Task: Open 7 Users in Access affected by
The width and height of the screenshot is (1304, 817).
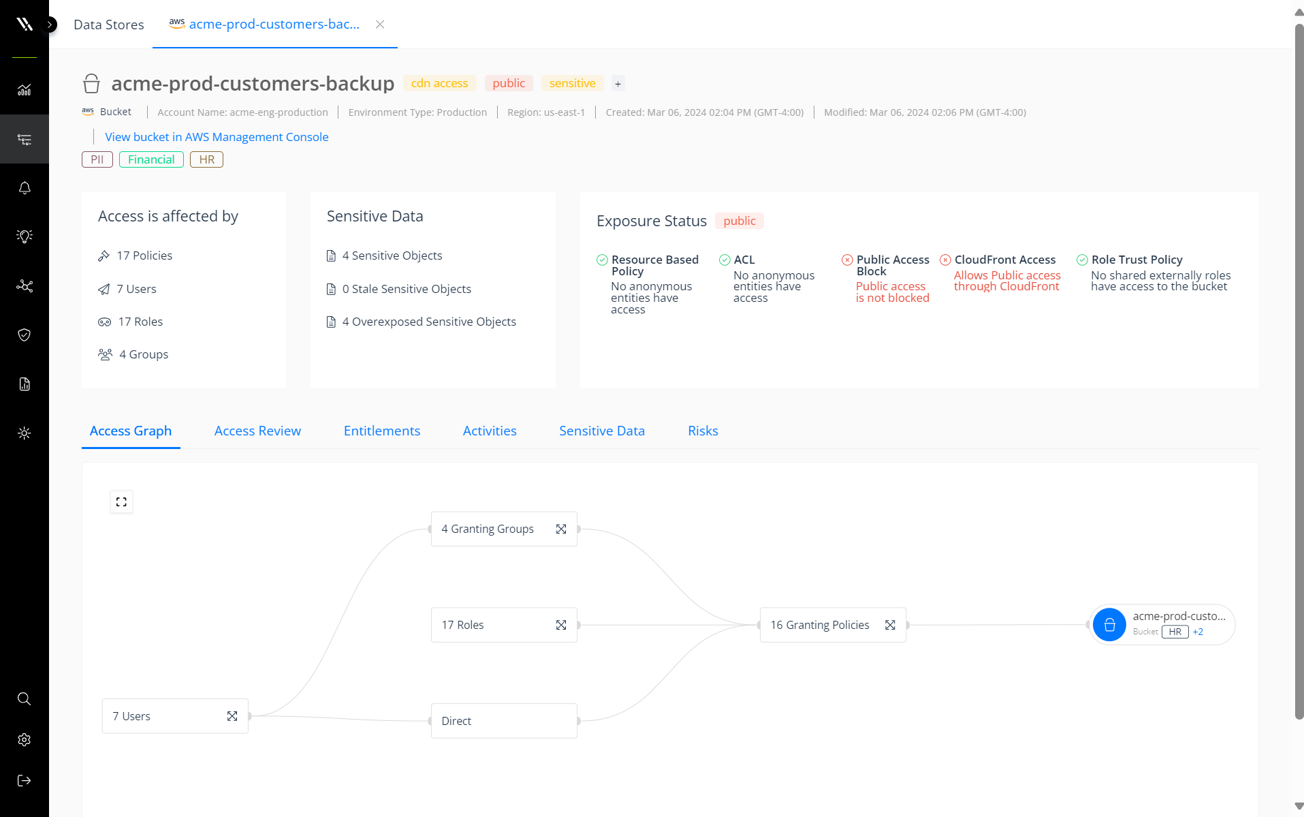Action: (127, 289)
